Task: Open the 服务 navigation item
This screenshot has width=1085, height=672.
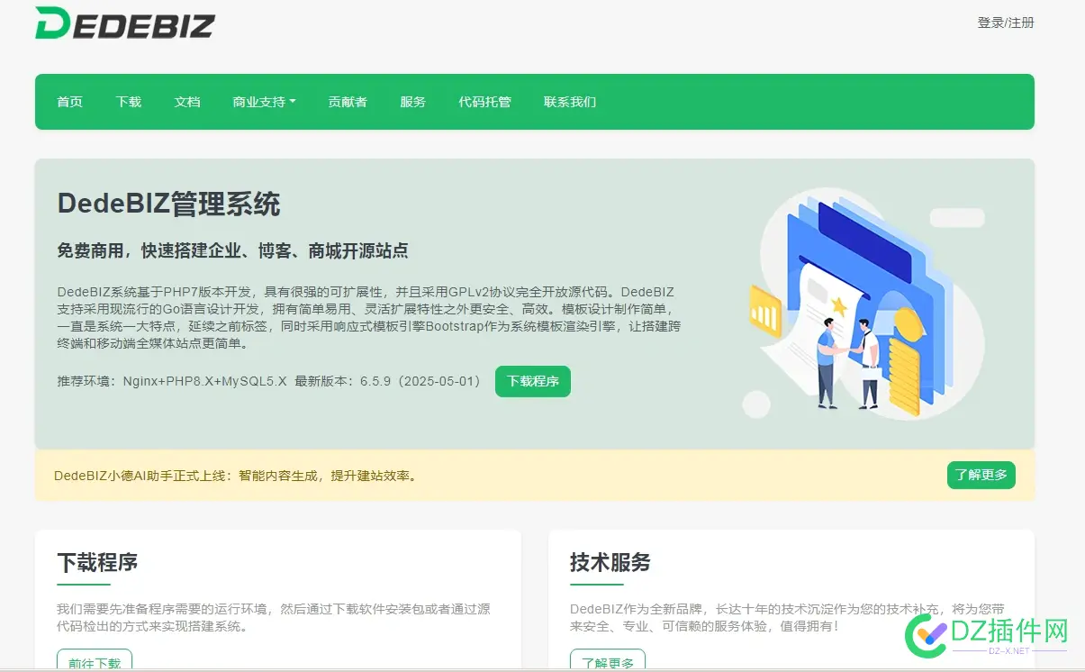Action: coord(412,102)
